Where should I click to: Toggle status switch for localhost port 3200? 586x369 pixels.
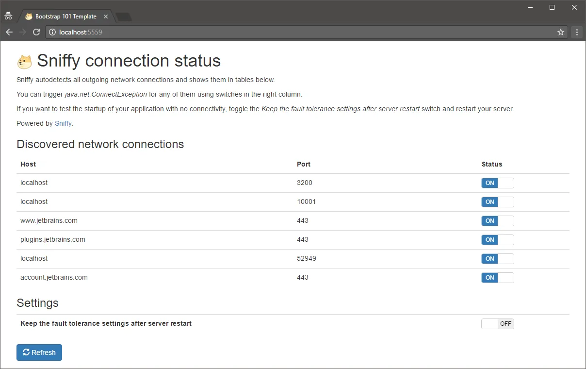[x=497, y=183]
